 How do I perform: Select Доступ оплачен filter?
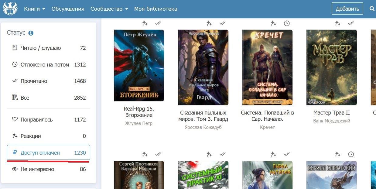click(49, 153)
